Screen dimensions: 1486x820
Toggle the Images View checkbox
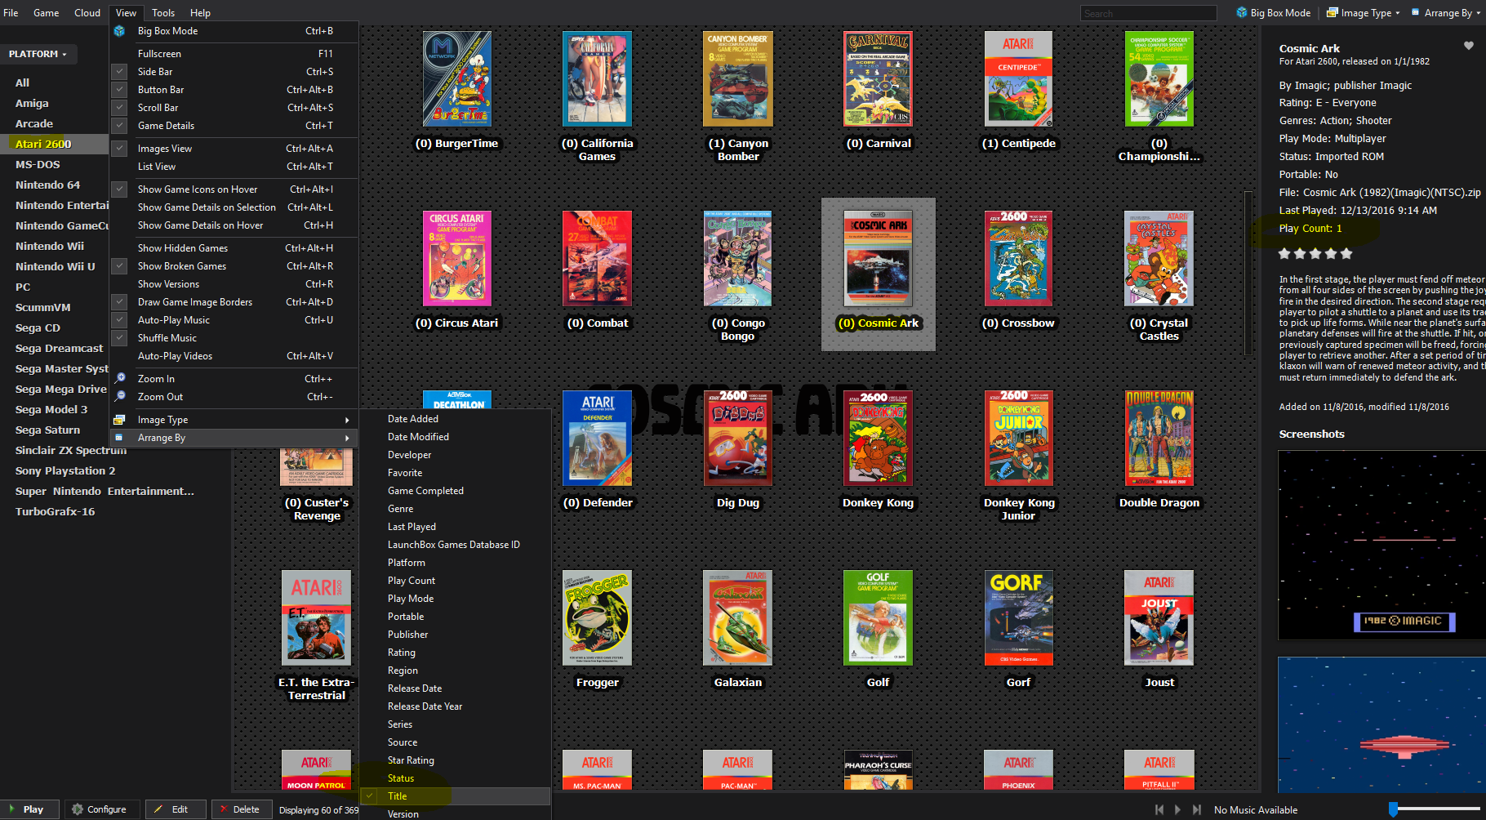(x=119, y=149)
